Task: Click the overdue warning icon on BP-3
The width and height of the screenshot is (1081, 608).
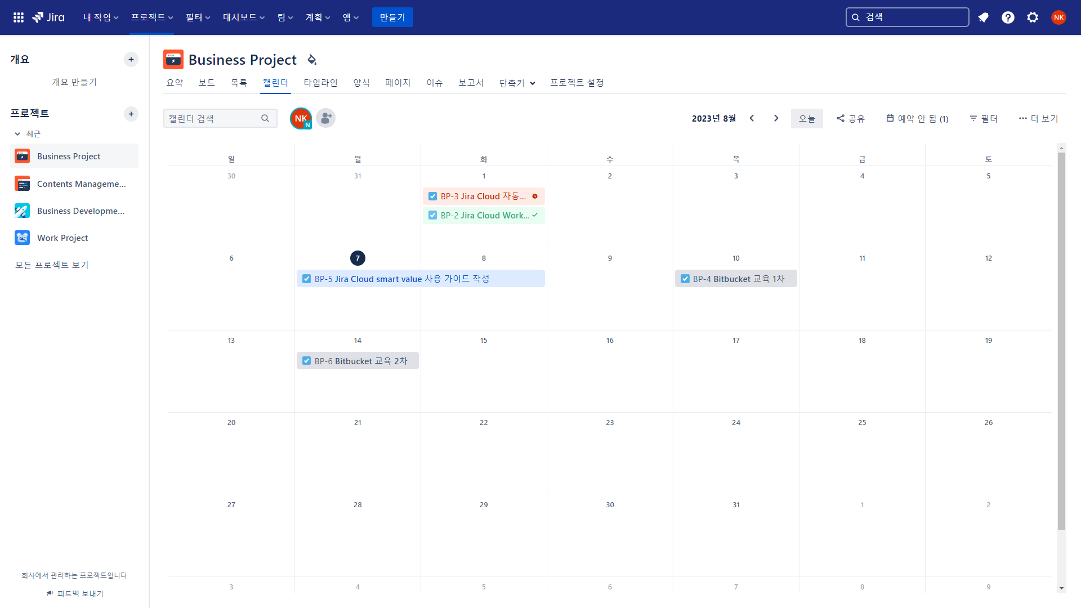Action: 535,196
